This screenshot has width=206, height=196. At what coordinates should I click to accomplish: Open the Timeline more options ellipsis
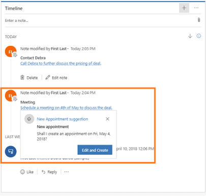point(196,8)
